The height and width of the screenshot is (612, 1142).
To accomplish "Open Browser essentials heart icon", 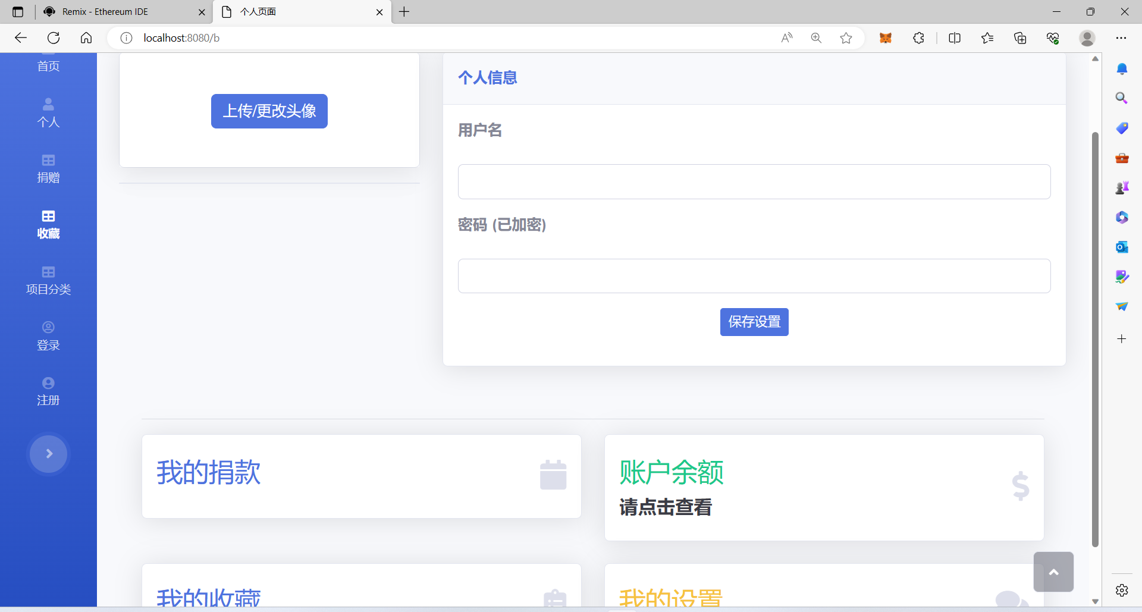I will tap(1053, 38).
